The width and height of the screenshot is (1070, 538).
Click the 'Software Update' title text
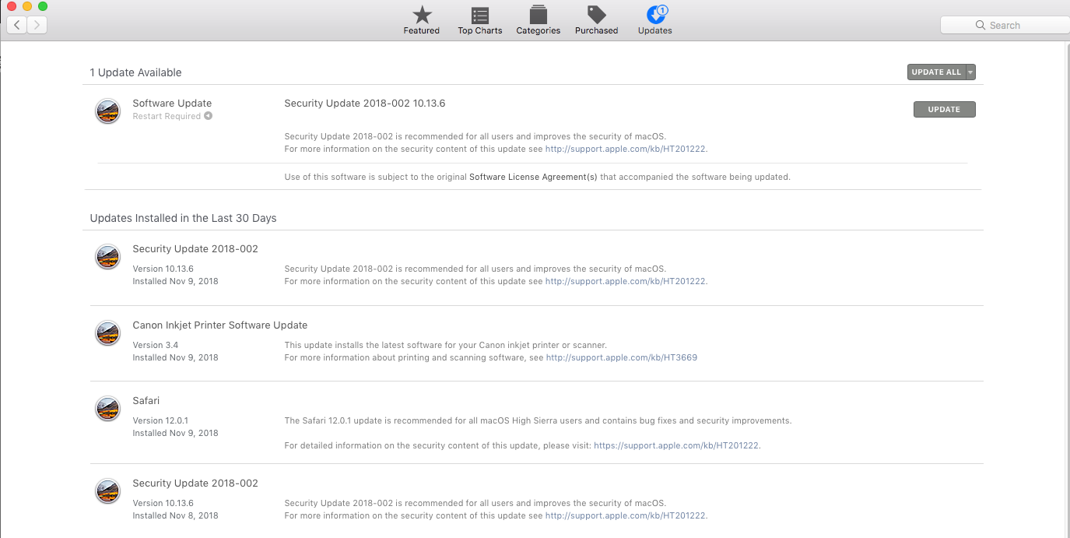click(x=172, y=103)
